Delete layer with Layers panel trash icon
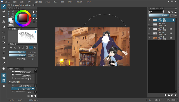Screen dimensions: 179x102 pyautogui.click(x=176, y=95)
